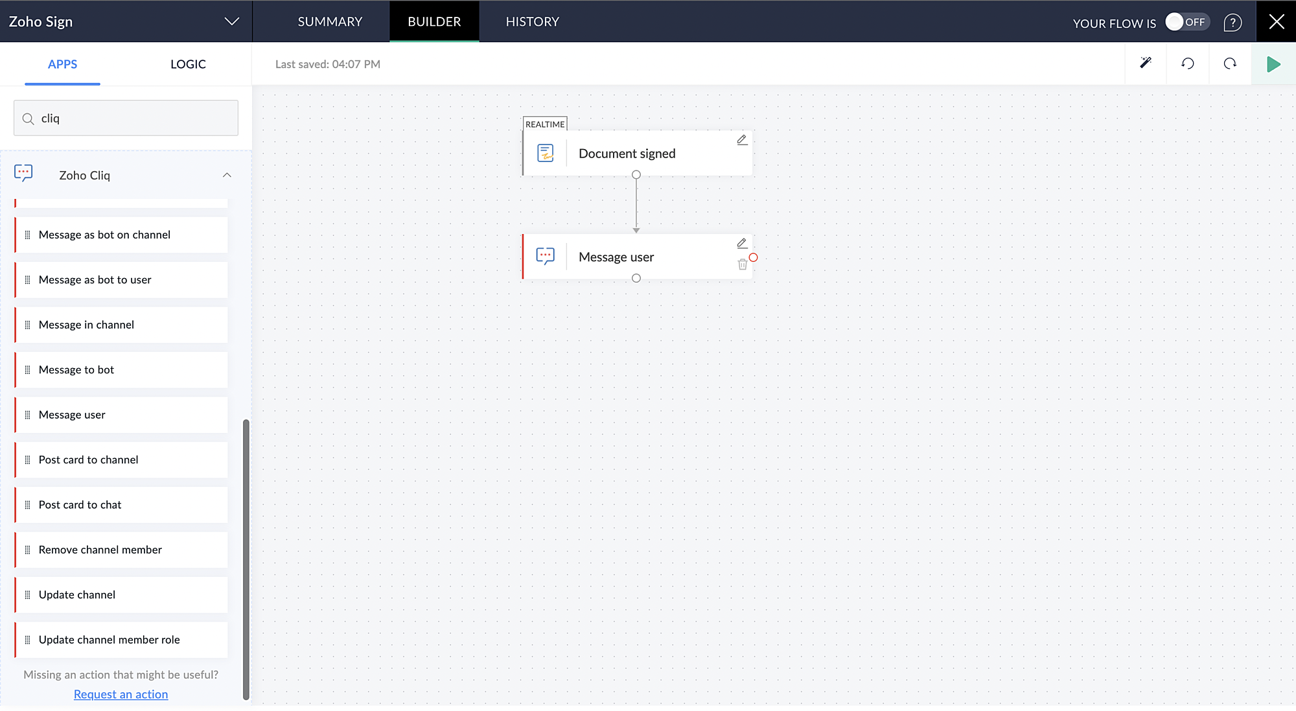Switch to the LOGIC tab

(x=188, y=64)
